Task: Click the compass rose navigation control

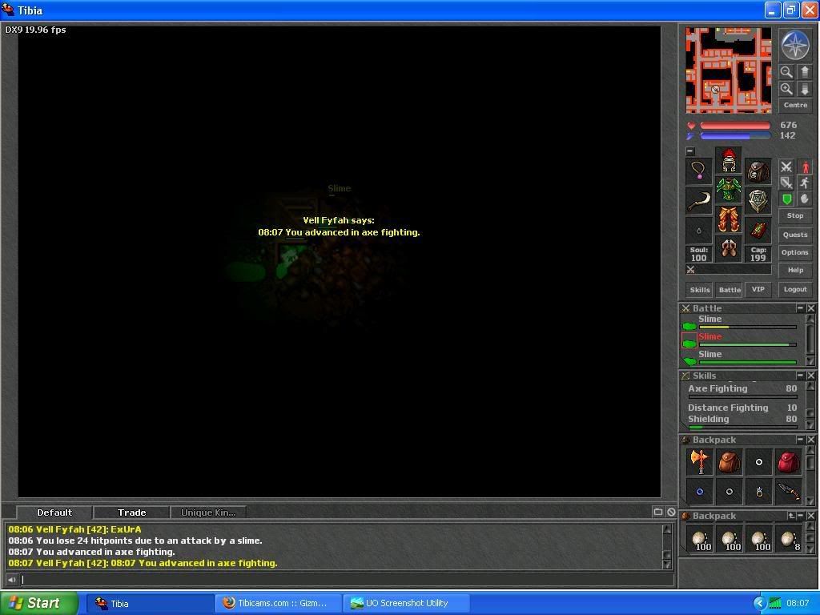Action: tap(795, 46)
